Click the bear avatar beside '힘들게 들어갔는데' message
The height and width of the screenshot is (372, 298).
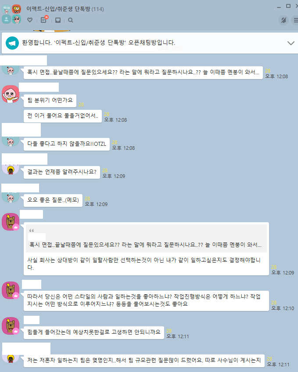(x=11, y=326)
